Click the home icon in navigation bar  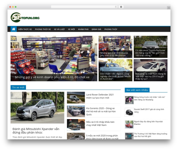coord(14,29)
